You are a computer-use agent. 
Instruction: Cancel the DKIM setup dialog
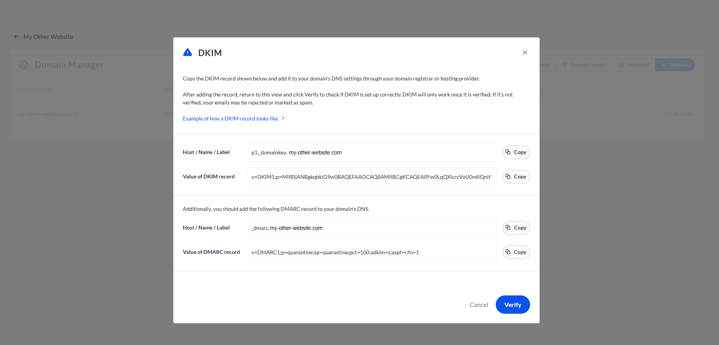click(479, 305)
